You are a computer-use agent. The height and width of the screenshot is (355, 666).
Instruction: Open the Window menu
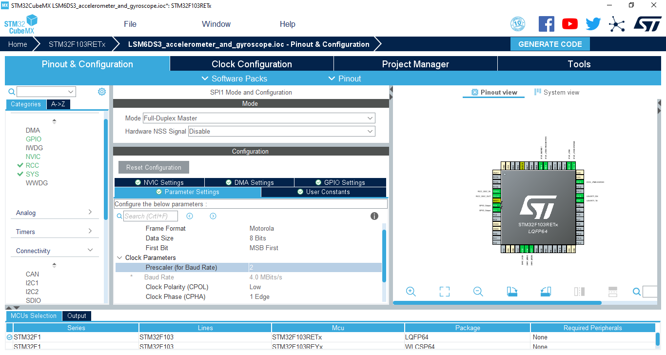[216, 24]
